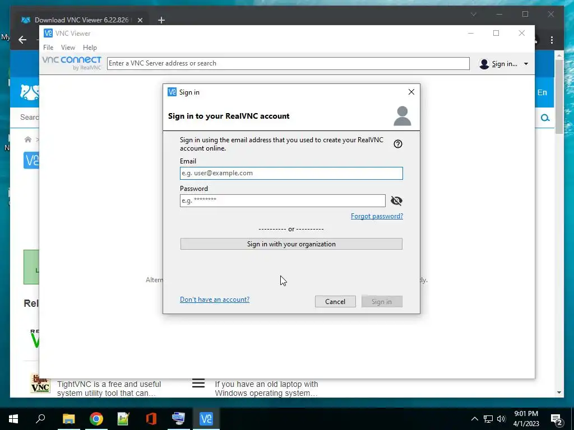The height and width of the screenshot is (430, 574).
Task: Focus the Email input field
Action: point(291,173)
